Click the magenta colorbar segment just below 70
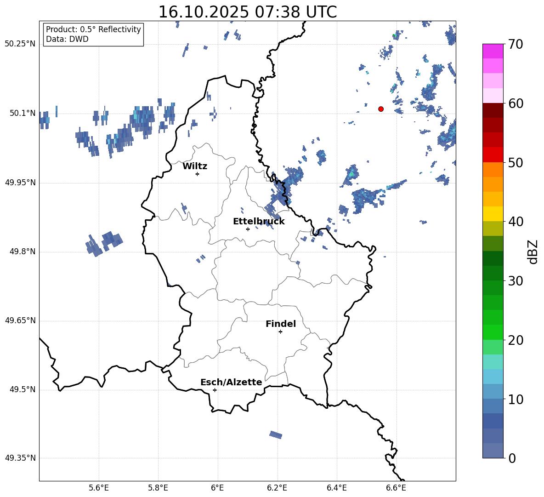 click(493, 51)
